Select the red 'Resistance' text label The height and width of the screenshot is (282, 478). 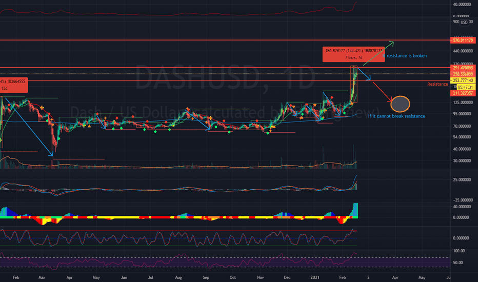coord(437,84)
